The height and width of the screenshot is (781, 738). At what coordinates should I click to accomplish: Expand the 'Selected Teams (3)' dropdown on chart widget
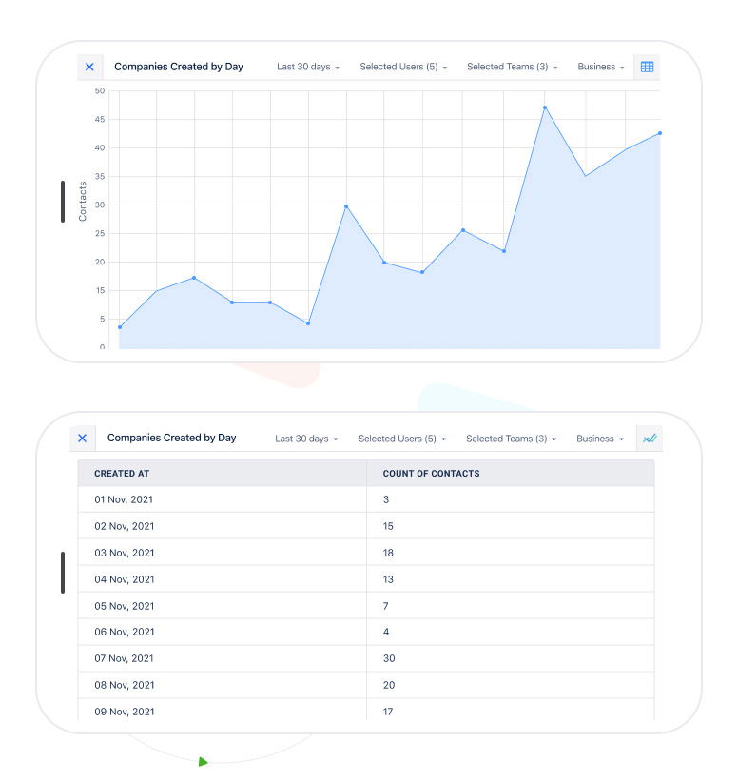coord(511,67)
